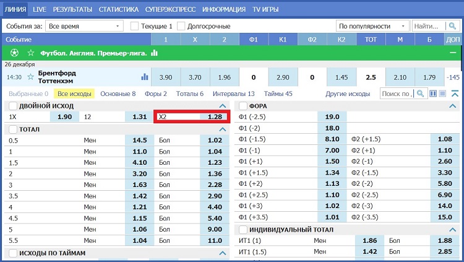Tick the Долгосрочные checkbox

(181, 26)
